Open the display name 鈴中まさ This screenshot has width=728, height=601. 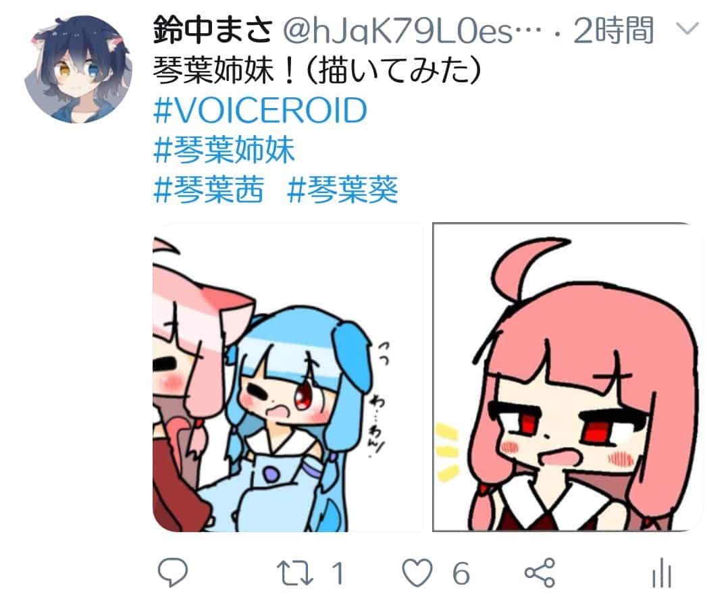tap(212, 30)
